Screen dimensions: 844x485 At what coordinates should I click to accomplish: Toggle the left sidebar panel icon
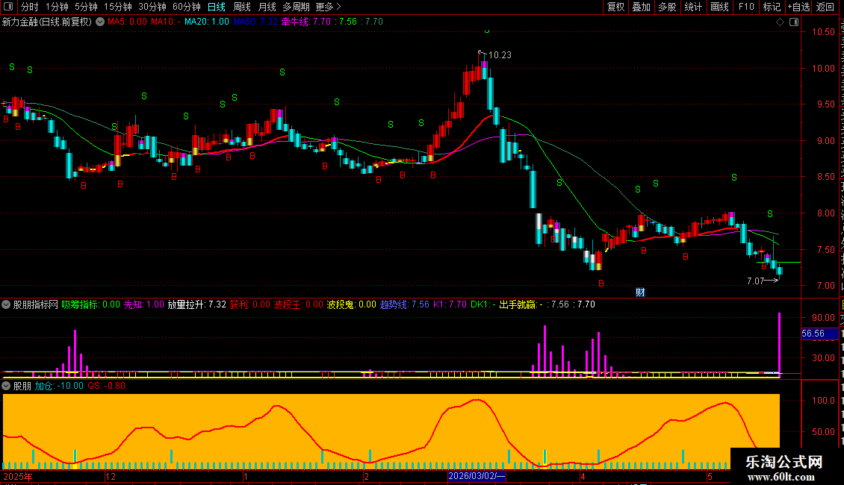8,7
